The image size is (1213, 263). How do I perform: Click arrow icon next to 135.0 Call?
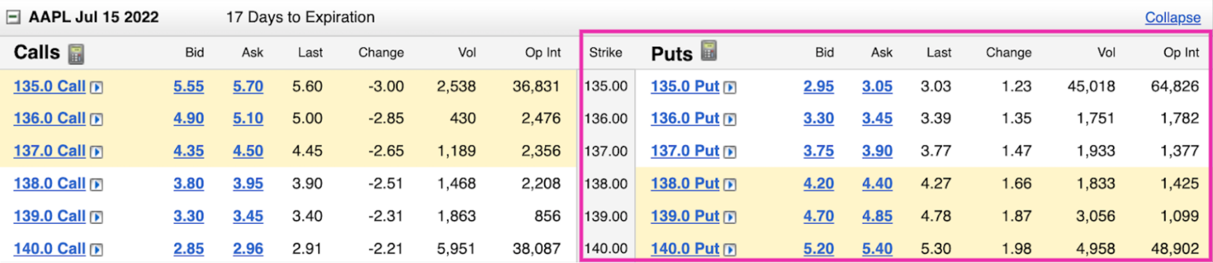(x=96, y=87)
